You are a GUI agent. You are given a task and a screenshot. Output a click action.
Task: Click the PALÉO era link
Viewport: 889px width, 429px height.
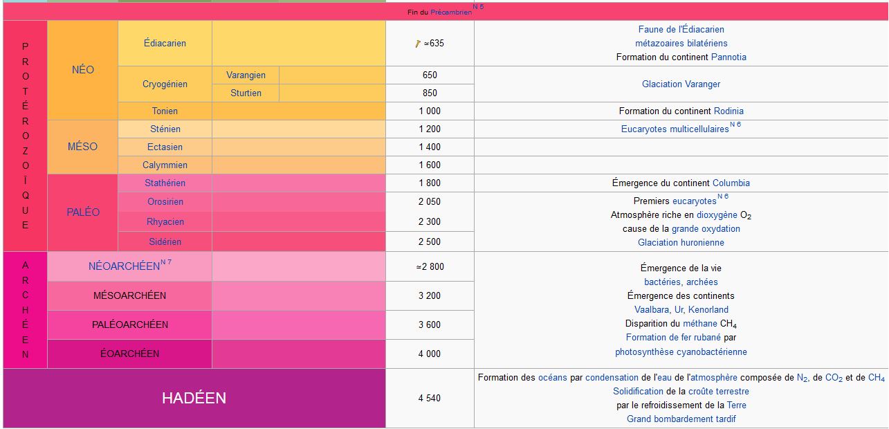point(83,212)
